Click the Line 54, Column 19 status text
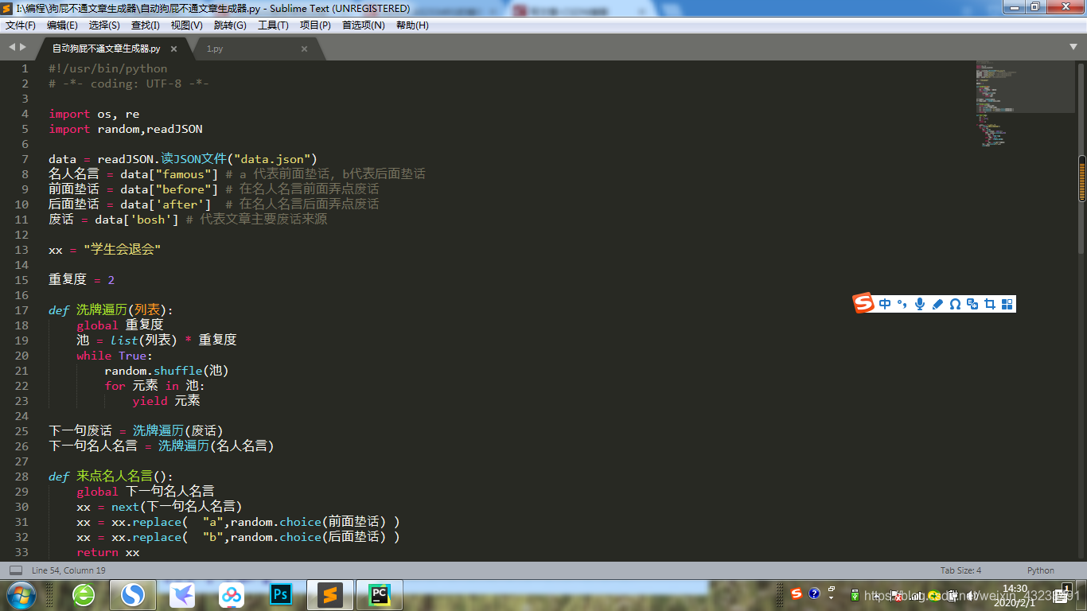Viewport: 1087px width, 611px height. (68, 570)
